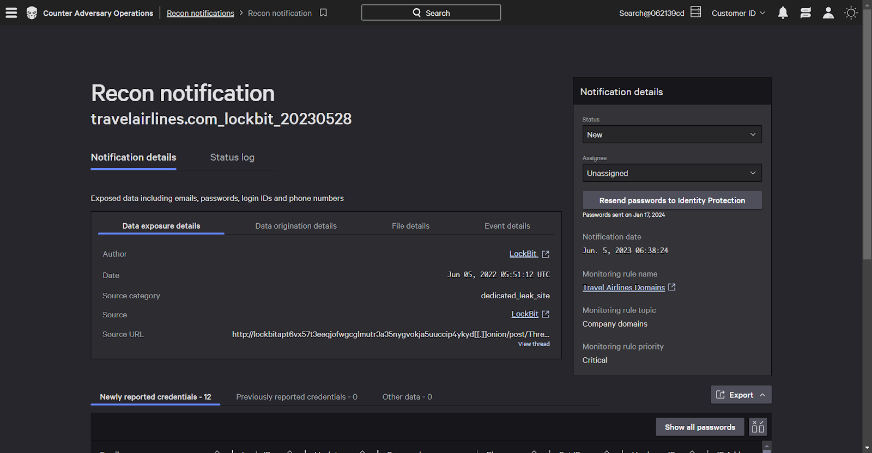Click the CrowdStrike falcon logo icon
The width and height of the screenshot is (872, 453).
(x=32, y=13)
